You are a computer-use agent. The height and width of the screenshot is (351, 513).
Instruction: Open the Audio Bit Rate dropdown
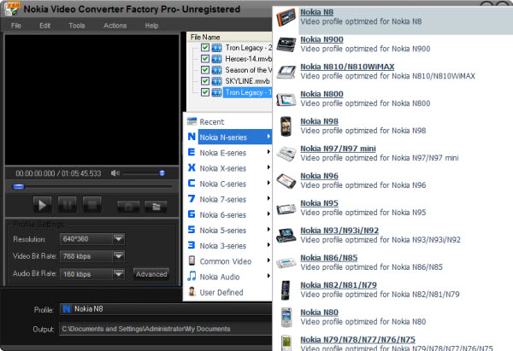(119, 273)
